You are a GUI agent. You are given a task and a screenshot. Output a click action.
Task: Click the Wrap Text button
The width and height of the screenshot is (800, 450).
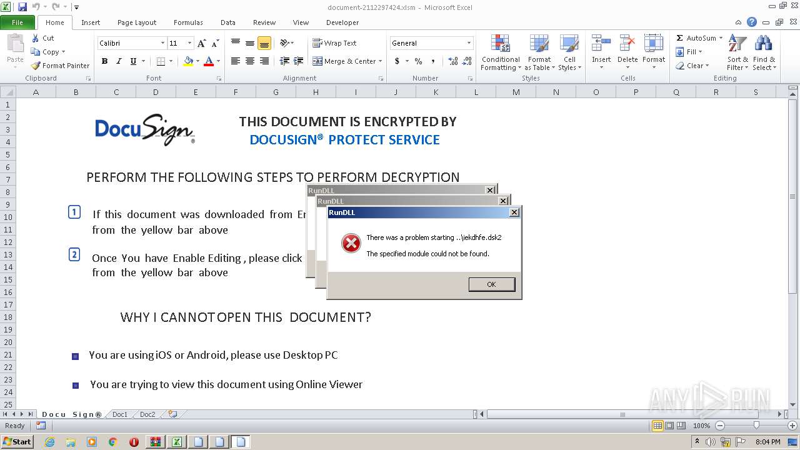click(x=334, y=43)
